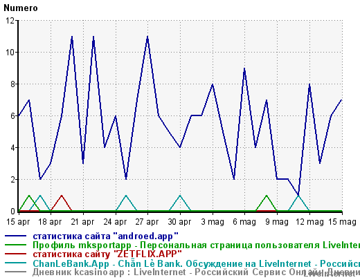Image resolution: width=360 pixels, height=280 pixels.
Task: Click the blue androed.app legend line swatch
Action: tap(16, 236)
